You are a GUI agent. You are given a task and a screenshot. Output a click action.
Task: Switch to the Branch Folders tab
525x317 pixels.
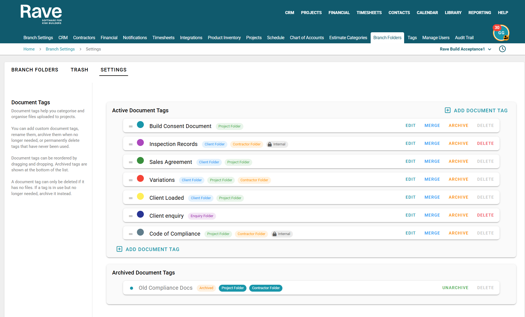click(x=35, y=70)
